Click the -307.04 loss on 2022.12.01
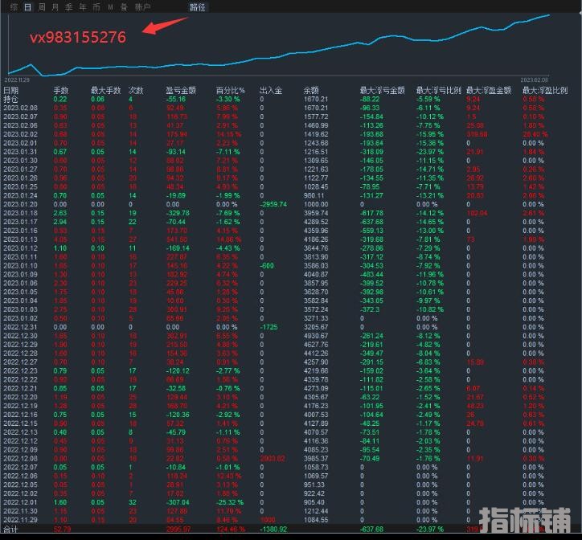 (x=178, y=502)
